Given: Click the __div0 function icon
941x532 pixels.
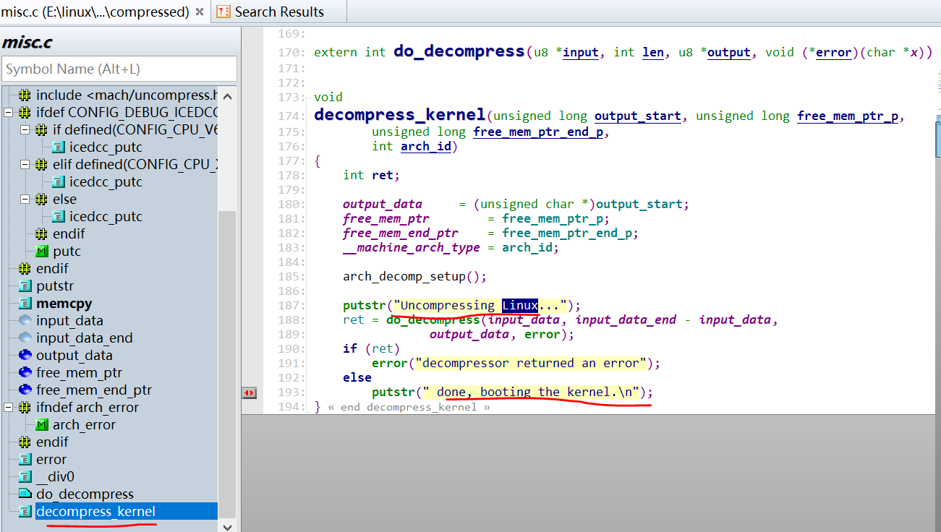Looking at the screenshot, I should coord(25,477).
